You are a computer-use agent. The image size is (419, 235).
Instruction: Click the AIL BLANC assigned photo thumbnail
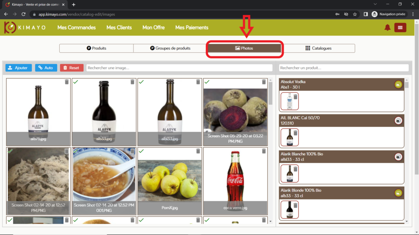289,137
